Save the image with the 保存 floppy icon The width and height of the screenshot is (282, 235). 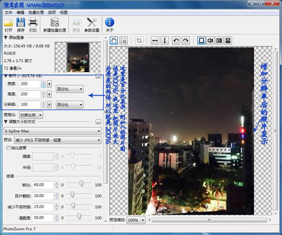(21, 25)
